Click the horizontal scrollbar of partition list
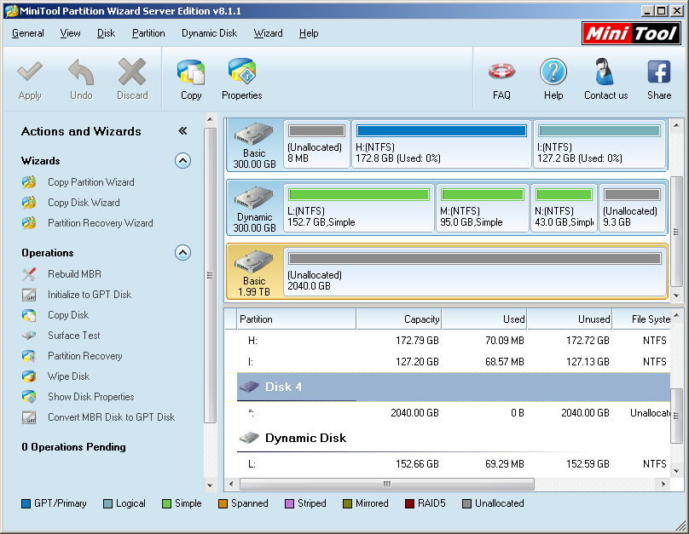Image resolution: width=689 pixels, height=534 pixels. click(x=386, y=484)
